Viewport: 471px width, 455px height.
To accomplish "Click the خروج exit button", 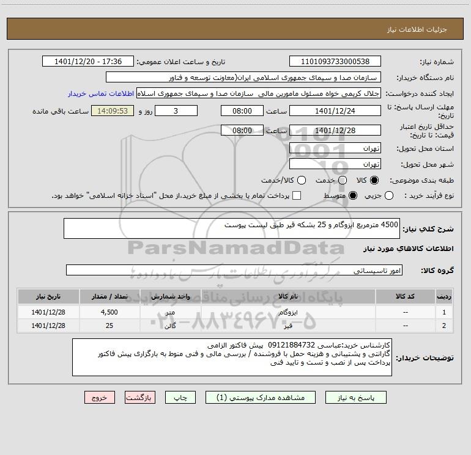I will [100, 398].
